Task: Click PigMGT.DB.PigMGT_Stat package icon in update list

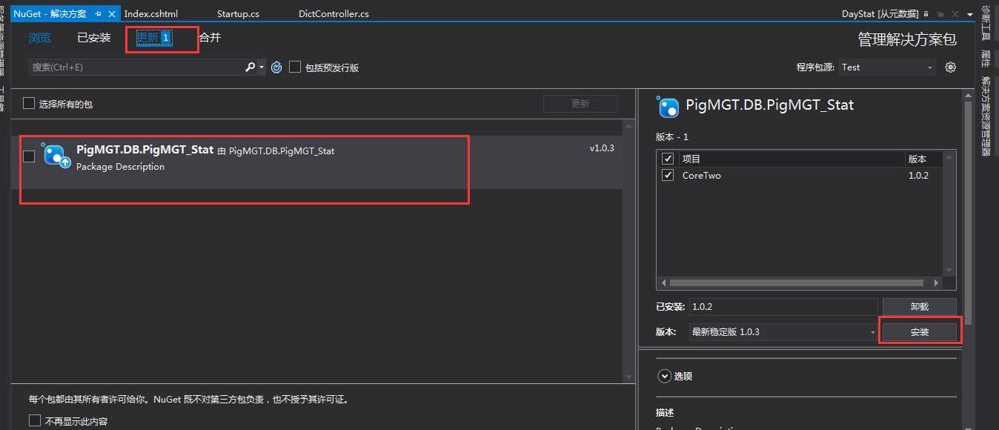Action: [x=56, y=154]
